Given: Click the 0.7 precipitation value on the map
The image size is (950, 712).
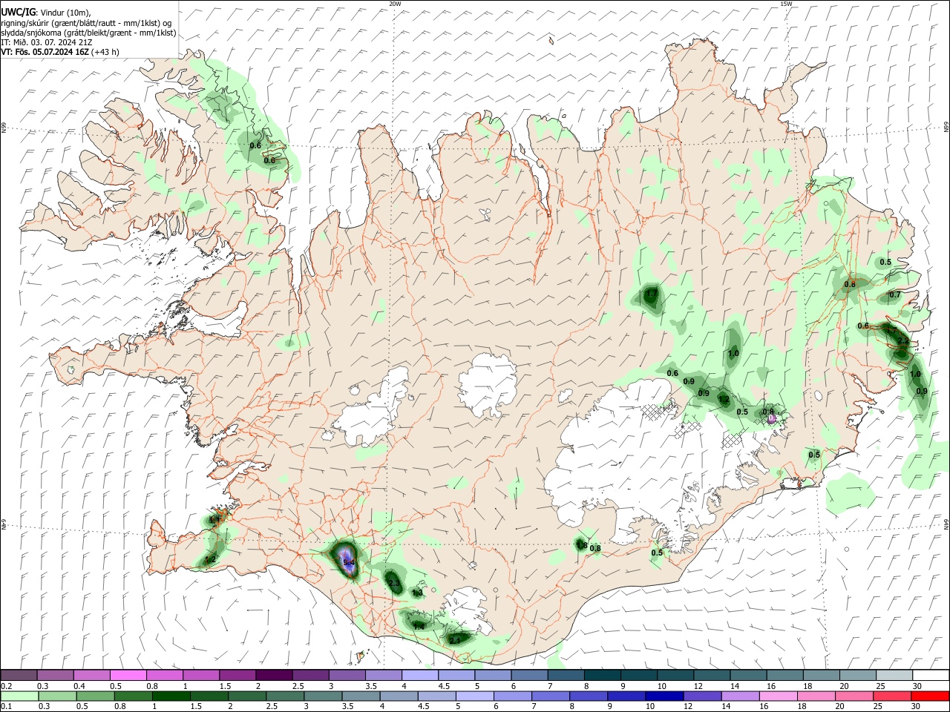Looking at the screenshot, I should click(895, 294).
